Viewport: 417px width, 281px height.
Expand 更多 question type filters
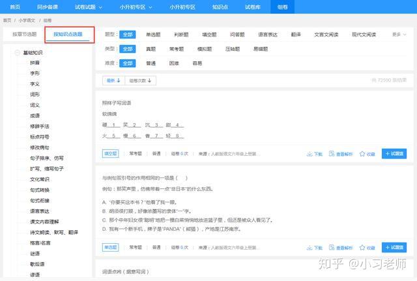click(399, 35)
